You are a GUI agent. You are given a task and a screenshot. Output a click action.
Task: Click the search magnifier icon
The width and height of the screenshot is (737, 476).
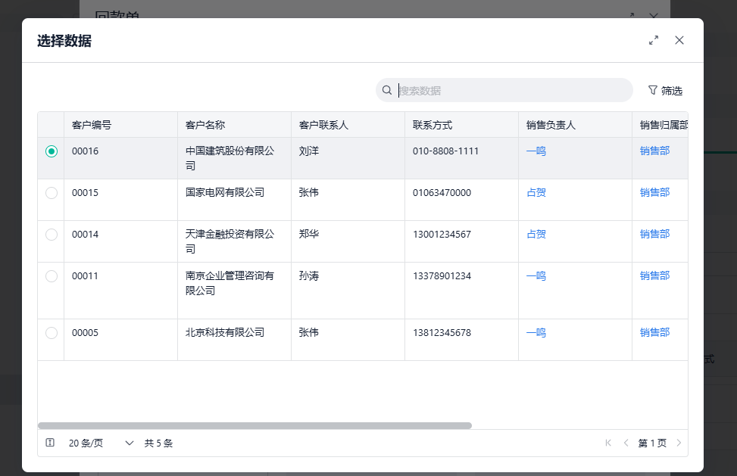point(387,90)
